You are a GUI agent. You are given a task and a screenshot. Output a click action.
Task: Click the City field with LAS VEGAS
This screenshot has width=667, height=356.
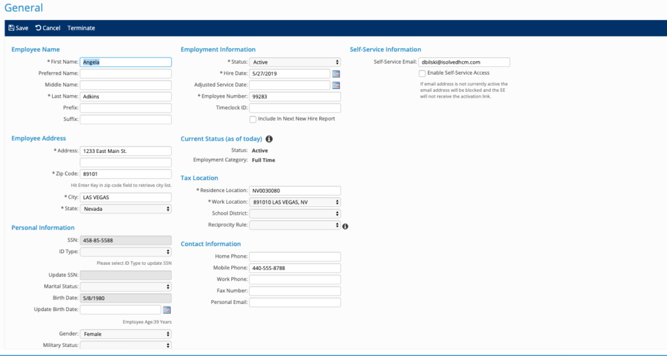(x=126, y=197)
